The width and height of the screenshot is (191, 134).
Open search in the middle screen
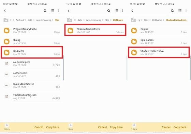pos(109,11)
